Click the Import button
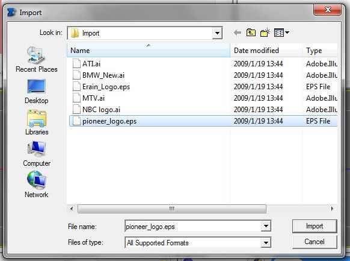Screen dimensions: 350x261 point(315,226)
